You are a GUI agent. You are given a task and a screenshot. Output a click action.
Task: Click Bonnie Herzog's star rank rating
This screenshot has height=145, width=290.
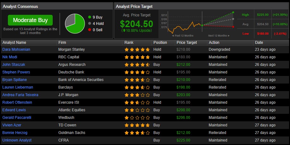[137, 133]
